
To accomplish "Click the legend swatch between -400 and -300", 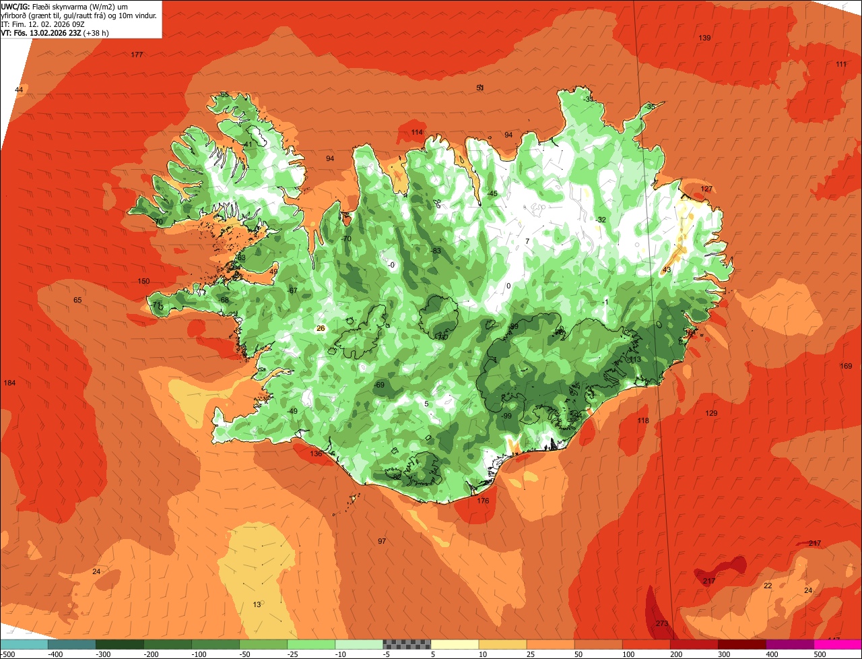I will 71,644.
